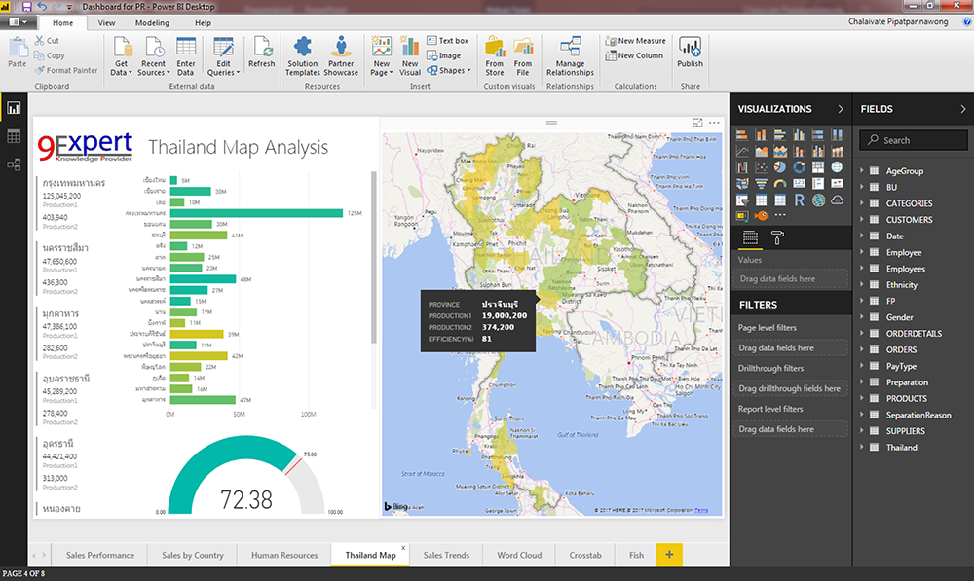The height and width of the screenshot is (581, 974).
Task: Select the filled map visual
Action: tap(742, 183)
